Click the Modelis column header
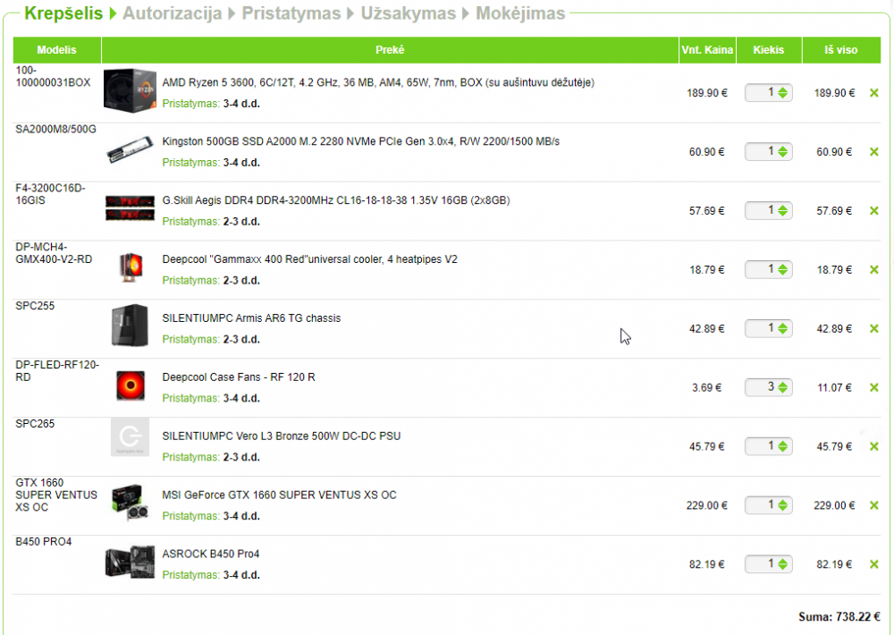The width and height of the screenshot is (894, 635). point(56,50)
